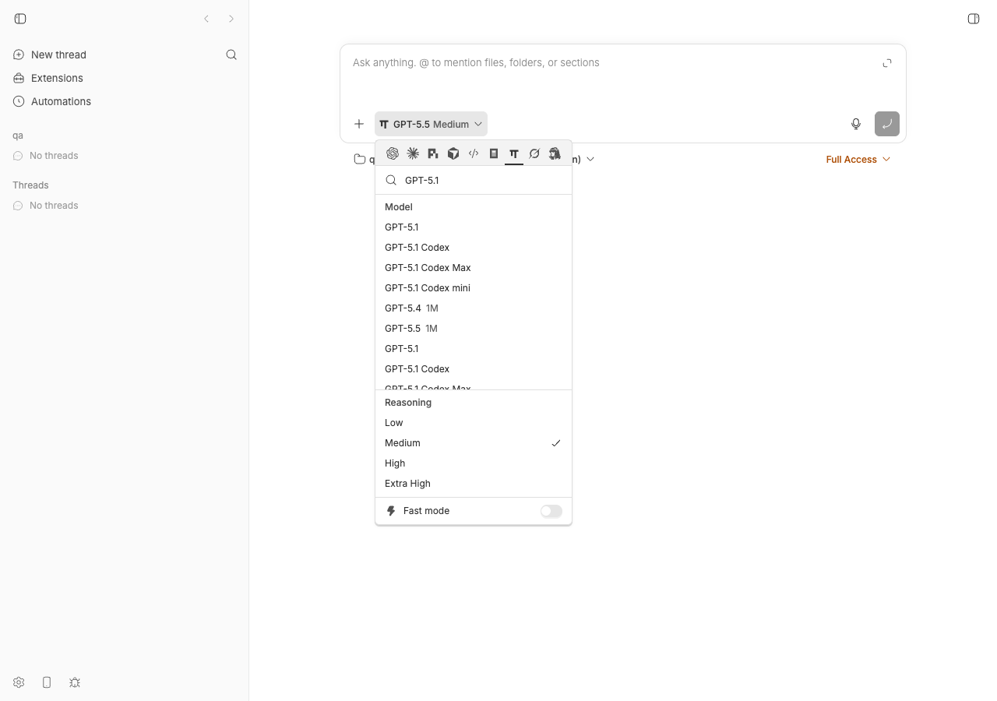
Task: Click the New thread plus icon
Action: (19, 55)
